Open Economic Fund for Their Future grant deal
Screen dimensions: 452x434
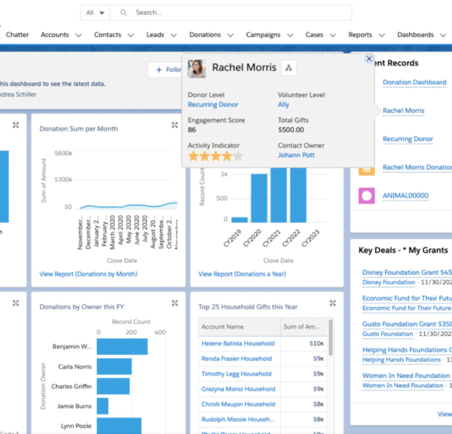tap(407, 298)
